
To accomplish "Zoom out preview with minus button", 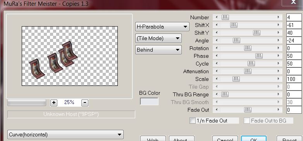I will [x=85, y=103].
